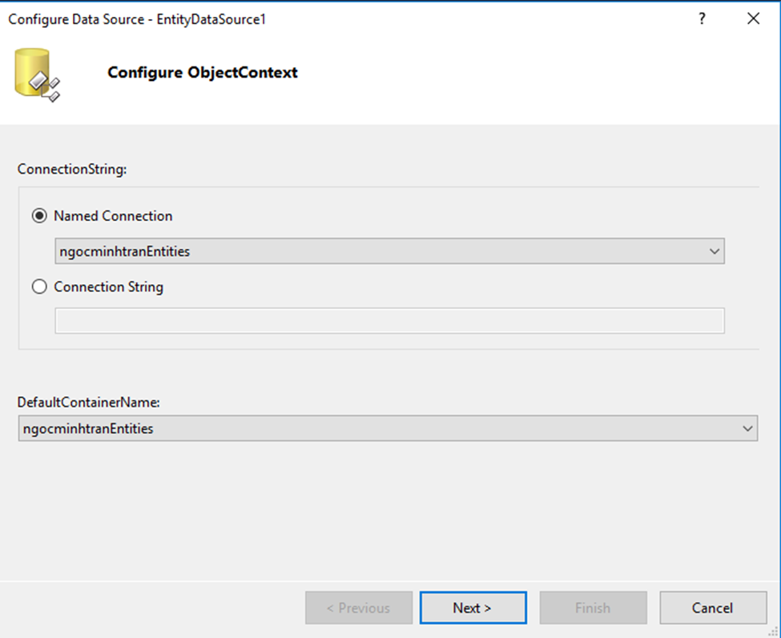The image size is (781, 638).
Task: Click the Help question mark icon
Action: pyautogui.click(x=702, y=19)
